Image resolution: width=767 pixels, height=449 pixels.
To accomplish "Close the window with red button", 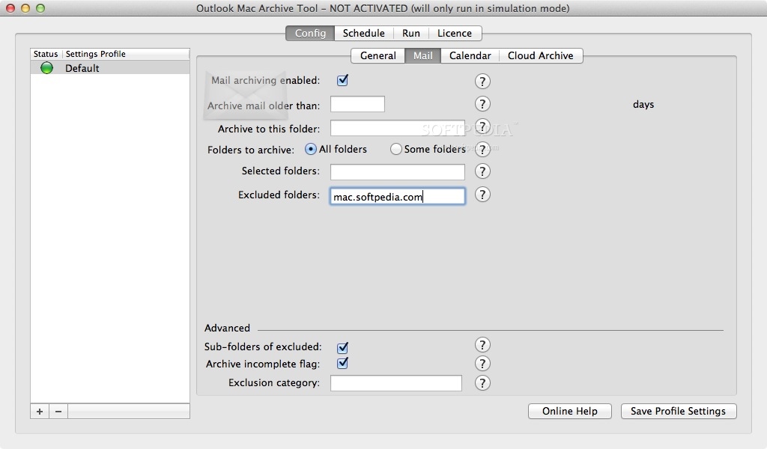I will (x=10, y=8).
